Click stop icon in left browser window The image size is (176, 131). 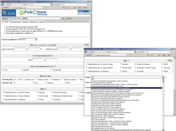click(57, 5)
